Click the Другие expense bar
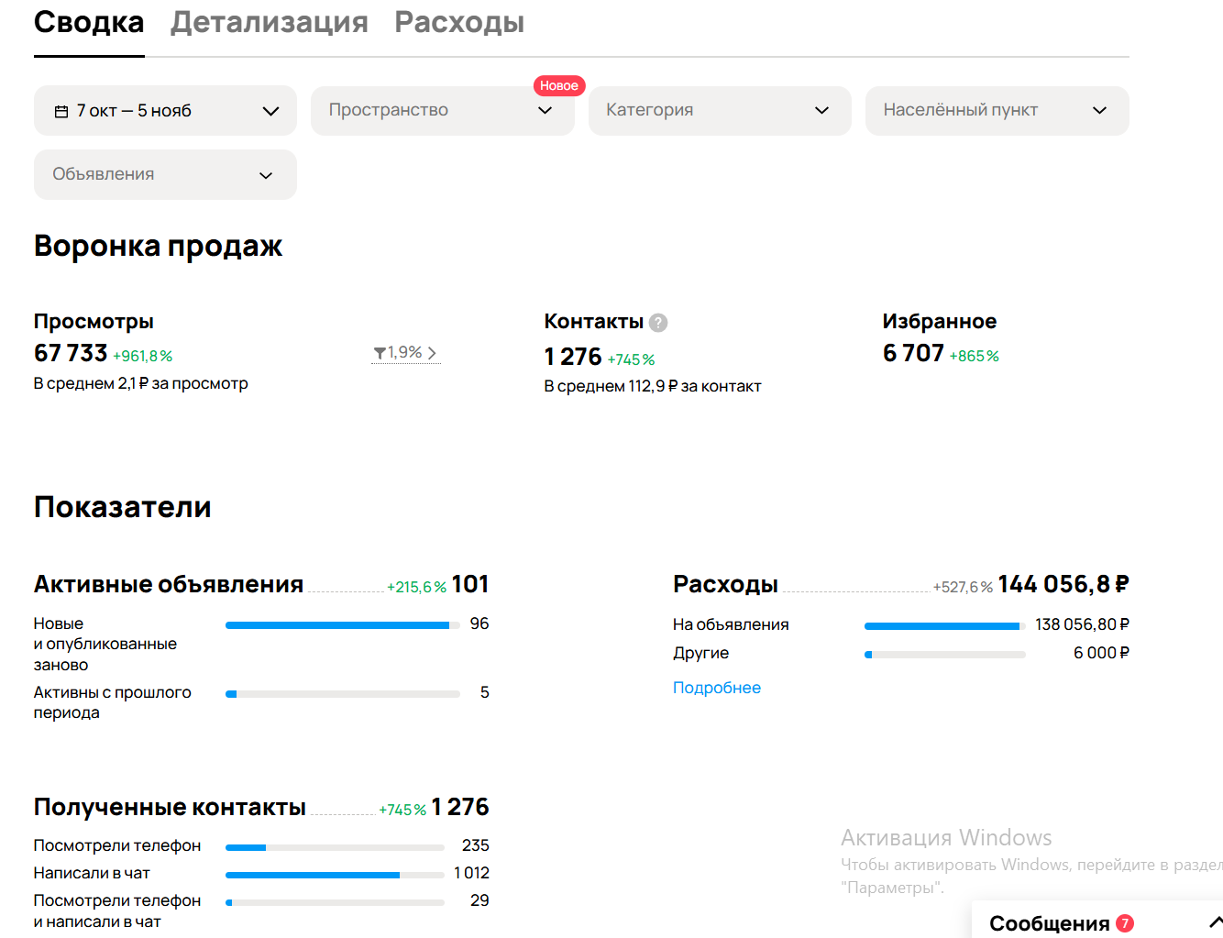Viewport: 1223px width, 938px height. [944, 655]
